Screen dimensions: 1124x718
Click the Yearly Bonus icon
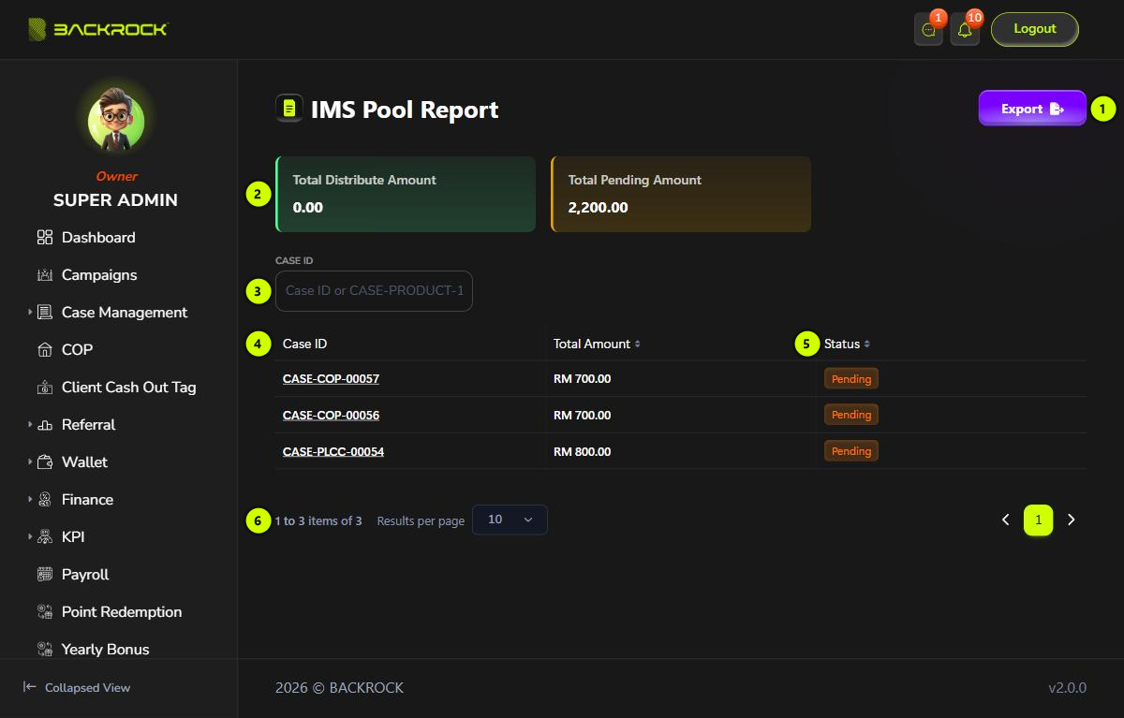[x=45, y=650]
